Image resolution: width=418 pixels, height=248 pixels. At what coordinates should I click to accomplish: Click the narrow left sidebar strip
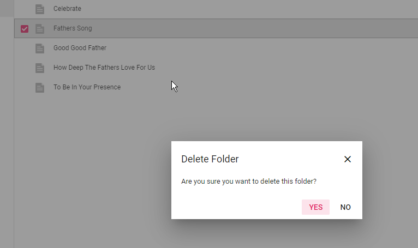(7, 133)
